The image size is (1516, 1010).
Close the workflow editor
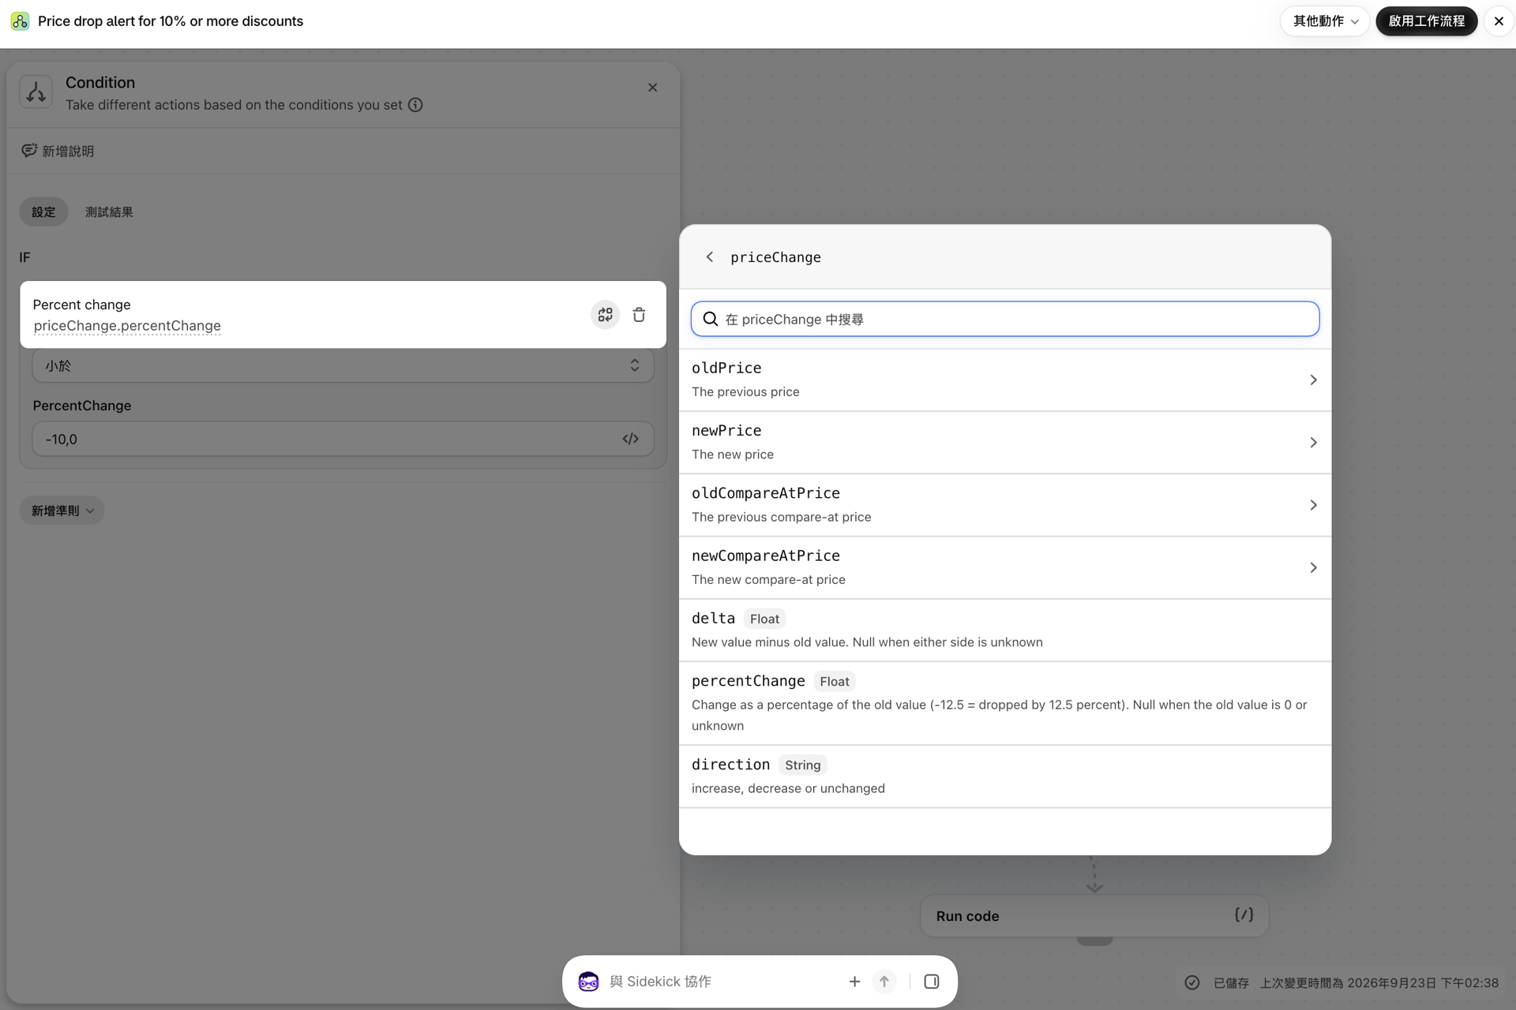coord(1498,21)
